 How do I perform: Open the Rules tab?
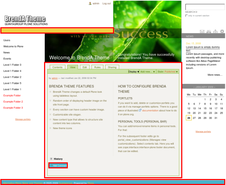pyautogui.click(x=97, y=67)
